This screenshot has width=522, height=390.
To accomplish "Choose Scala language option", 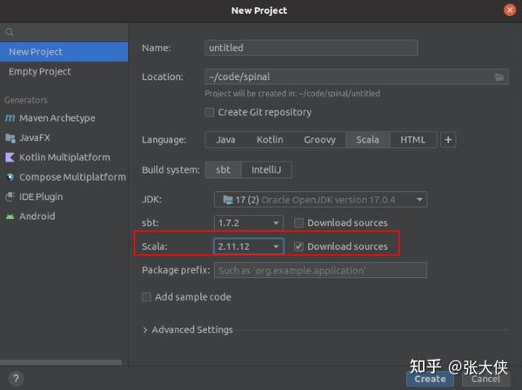I will 367,140.
